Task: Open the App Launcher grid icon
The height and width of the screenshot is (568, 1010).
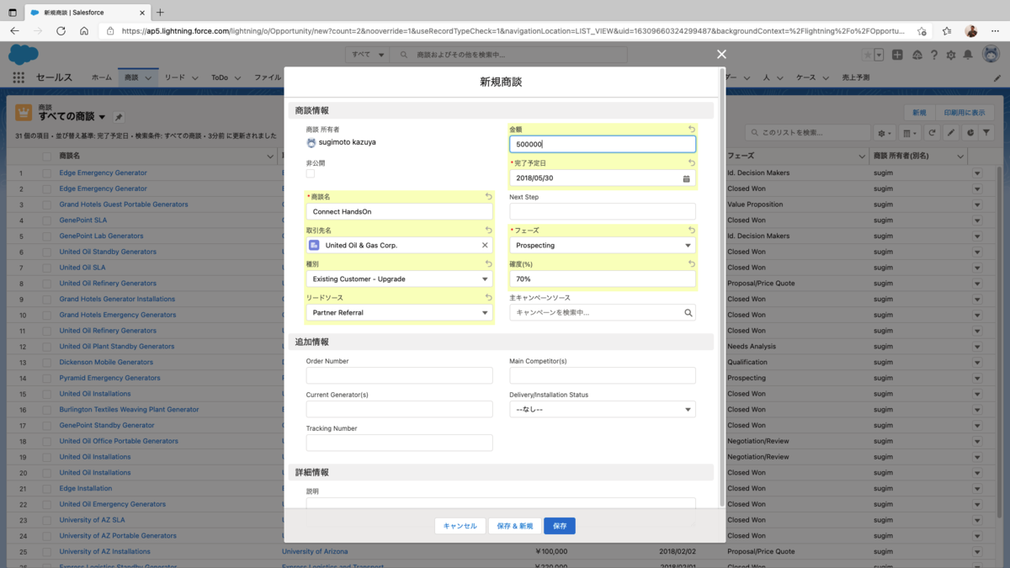Action: pos(19,77)
